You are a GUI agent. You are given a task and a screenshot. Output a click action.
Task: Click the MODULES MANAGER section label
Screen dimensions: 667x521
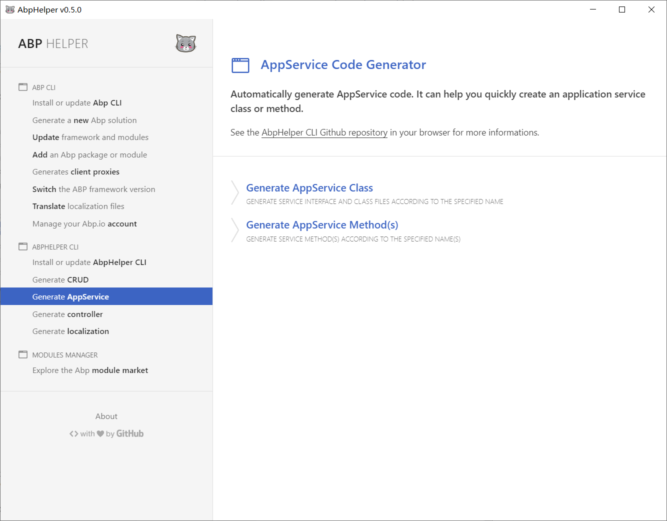pos(65,355)
